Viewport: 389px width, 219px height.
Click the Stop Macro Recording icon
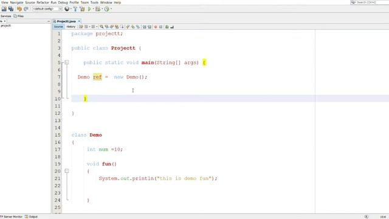[x=160, y=27]
